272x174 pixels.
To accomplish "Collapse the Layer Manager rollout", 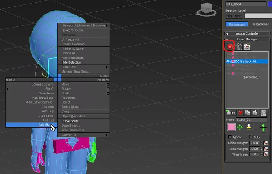I will pyautogui.click(x=247, y=39).
